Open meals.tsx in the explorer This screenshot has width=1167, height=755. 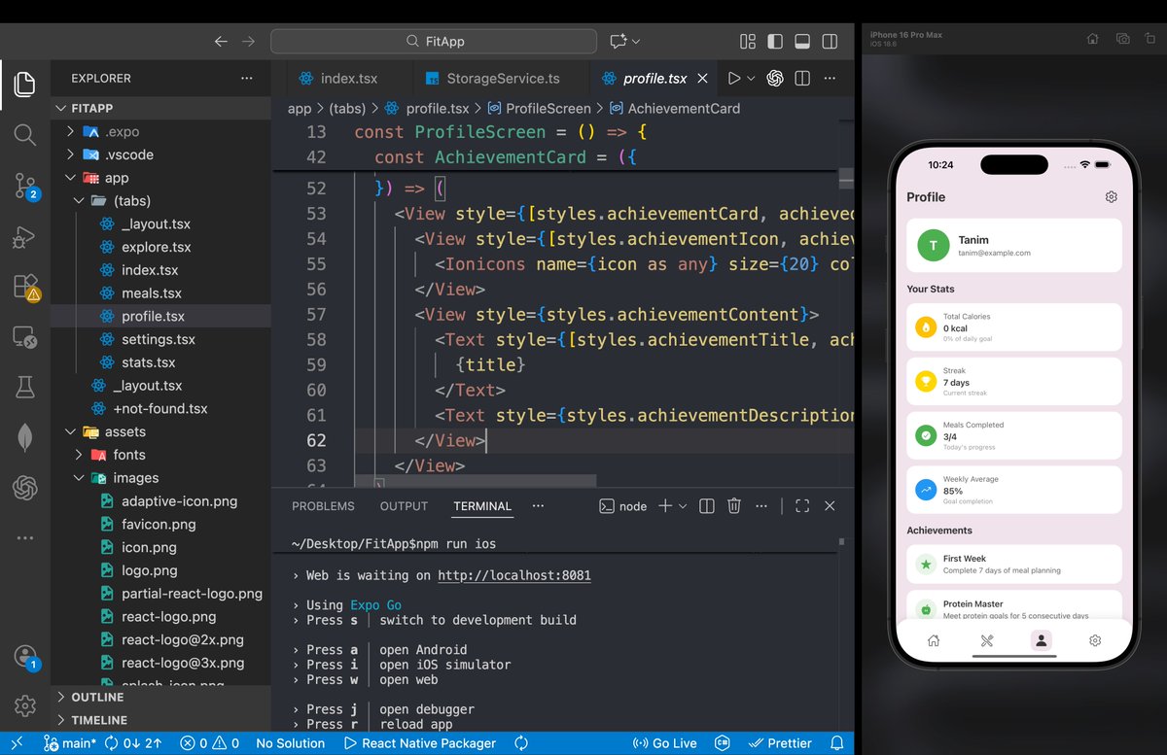coord(161,293)
